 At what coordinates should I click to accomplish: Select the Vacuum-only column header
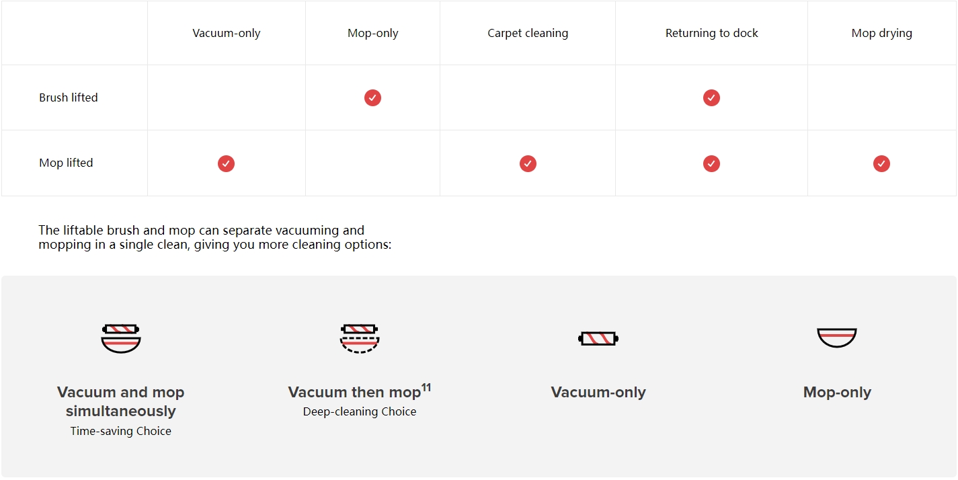point(227,33)
